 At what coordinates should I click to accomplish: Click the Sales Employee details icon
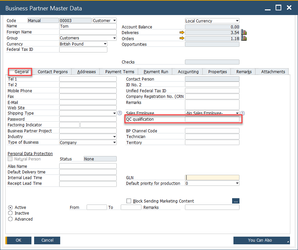pos(243,113)
